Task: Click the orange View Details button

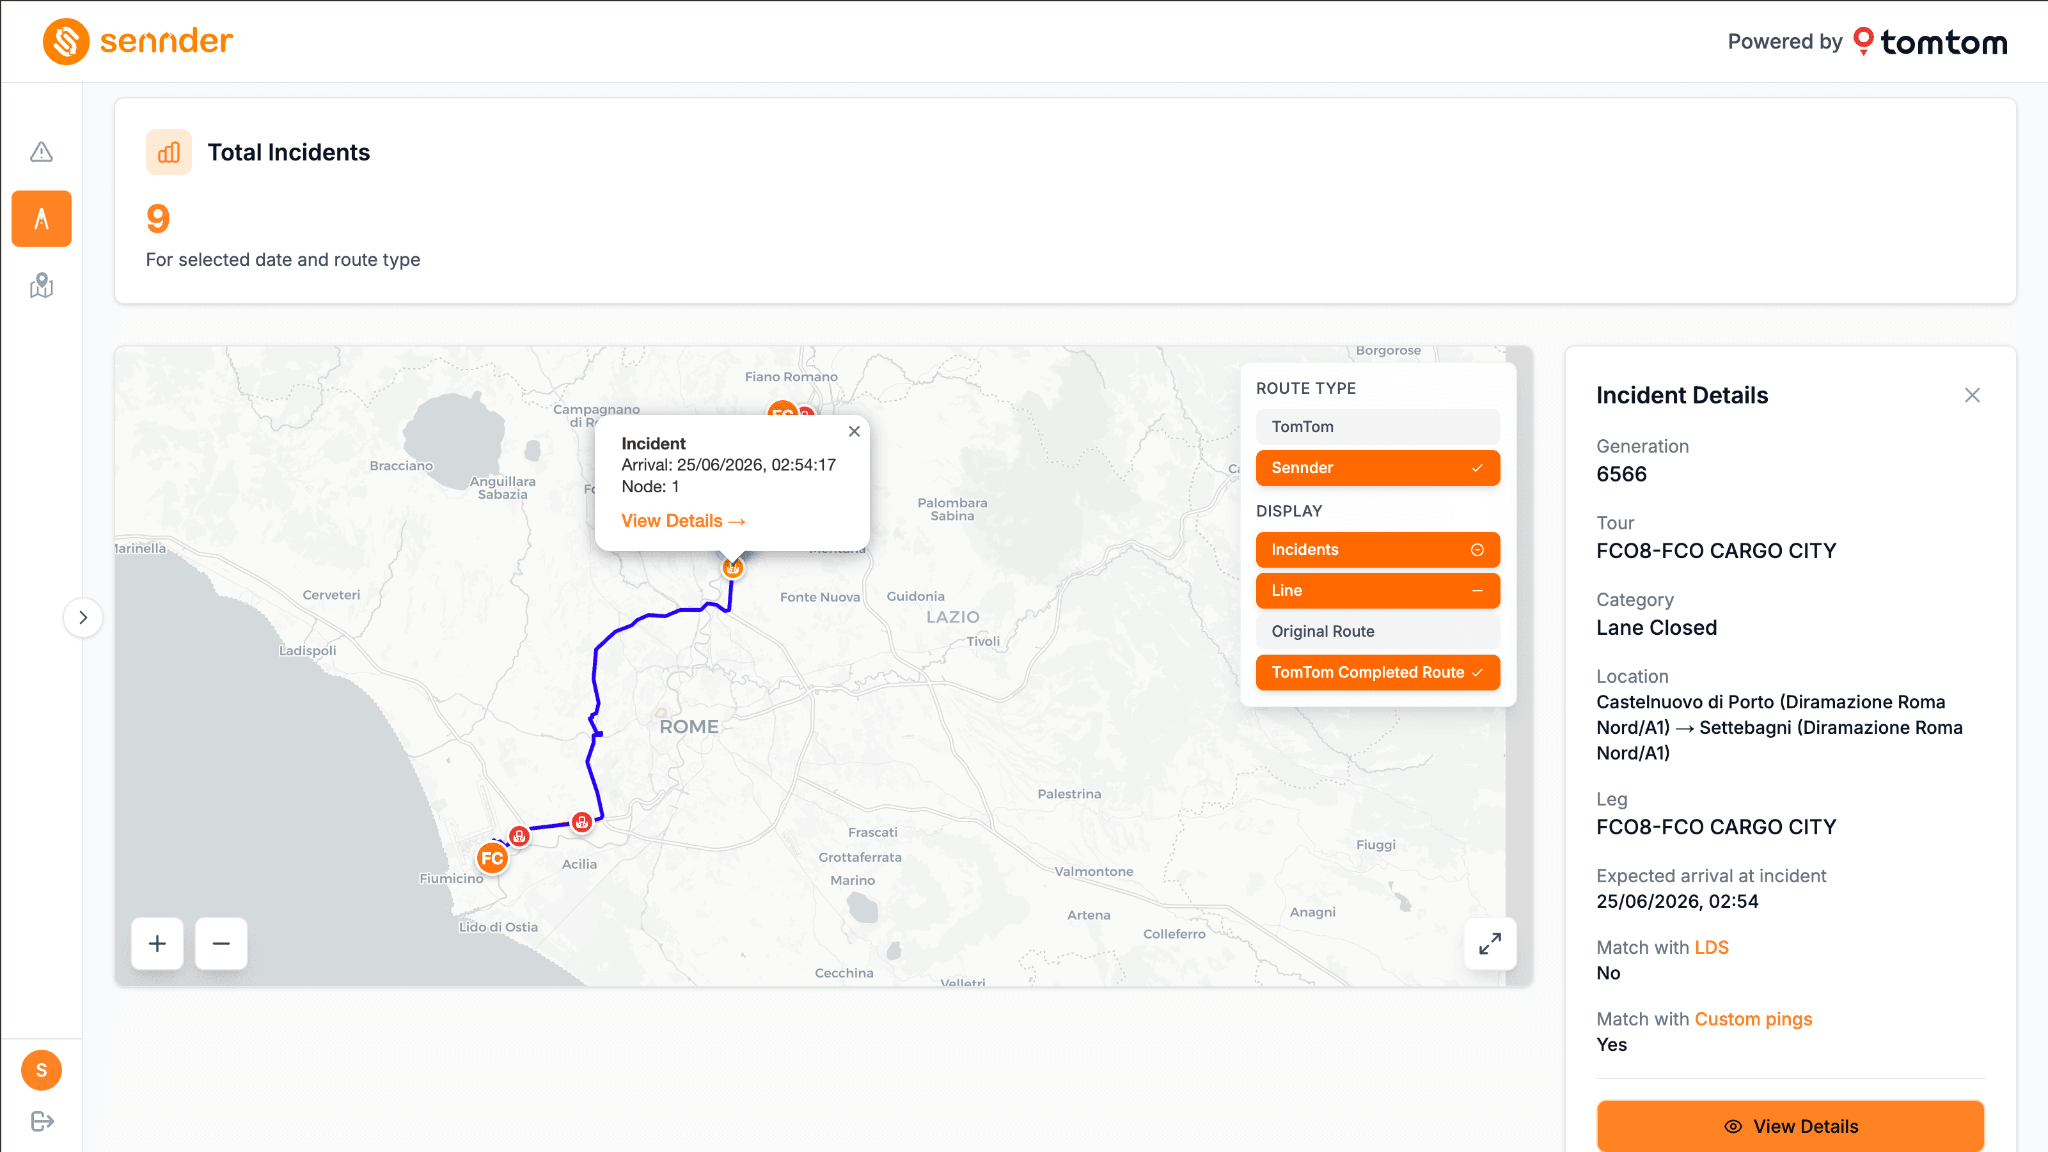Action: (x=1790, y=1126)
